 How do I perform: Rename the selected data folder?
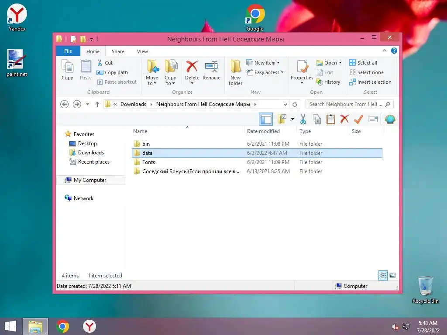pos(212,70)
